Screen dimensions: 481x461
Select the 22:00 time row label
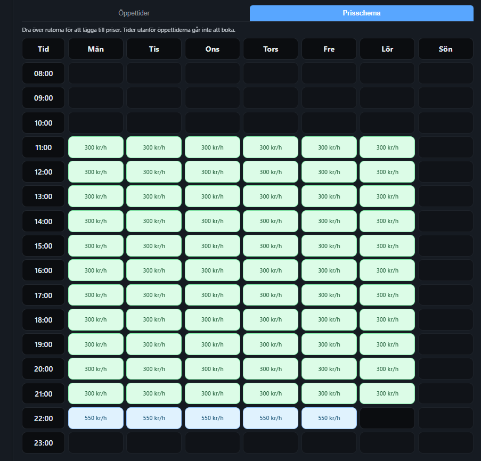click(43, 418)
